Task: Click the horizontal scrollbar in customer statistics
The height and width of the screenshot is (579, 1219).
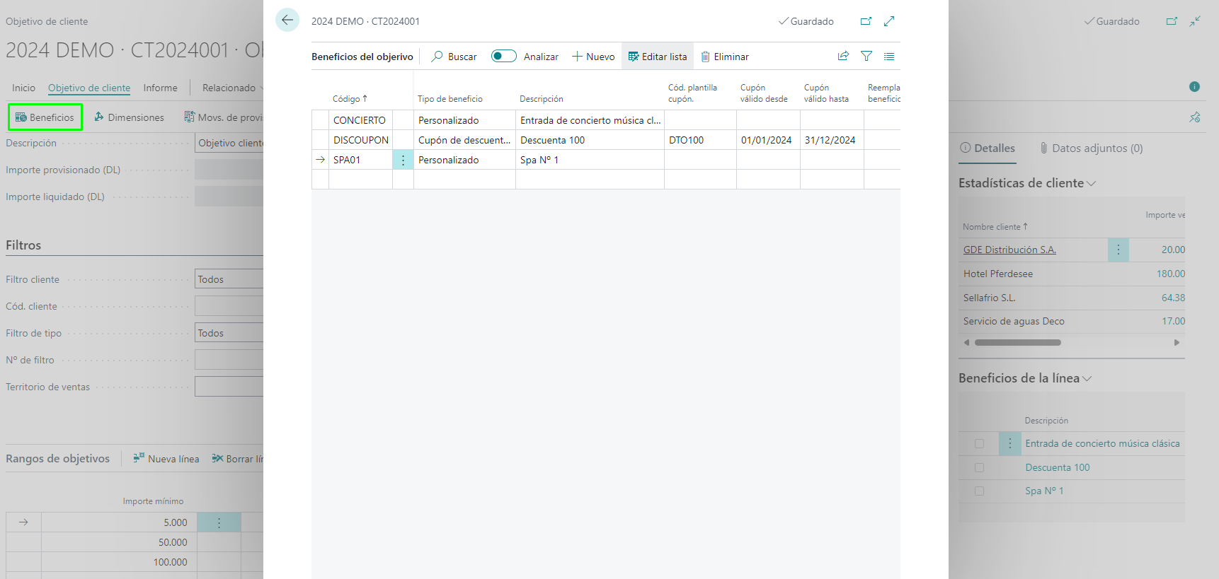Action: tap(1018, 342)
